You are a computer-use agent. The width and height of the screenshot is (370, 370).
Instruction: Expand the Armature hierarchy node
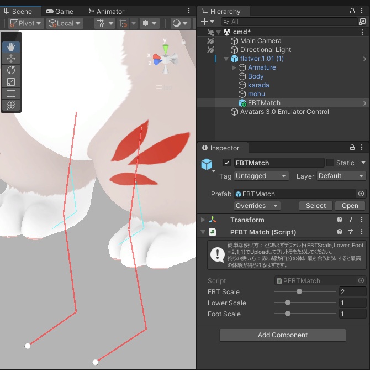[234, 67]
